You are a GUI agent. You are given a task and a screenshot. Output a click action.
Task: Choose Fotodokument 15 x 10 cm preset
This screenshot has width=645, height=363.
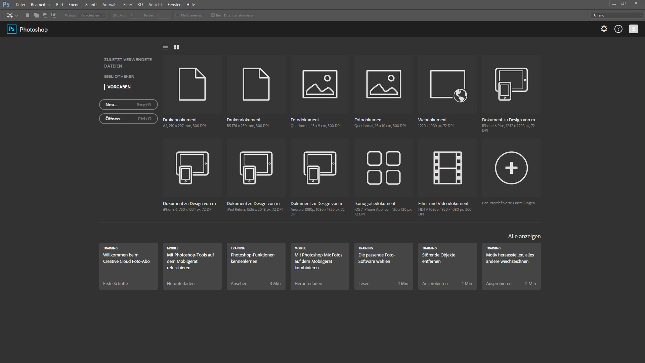(384, 84)
